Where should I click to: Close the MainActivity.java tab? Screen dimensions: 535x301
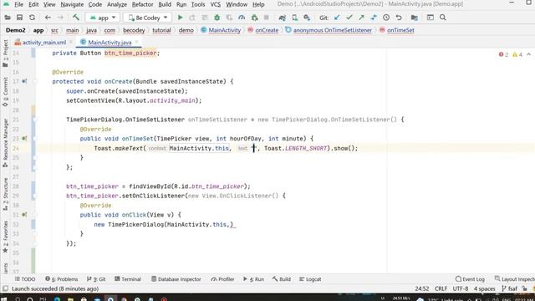point(136,43)
